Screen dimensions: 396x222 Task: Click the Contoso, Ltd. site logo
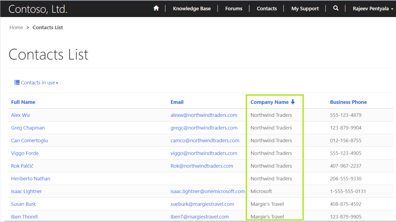(x=38, y=9)
